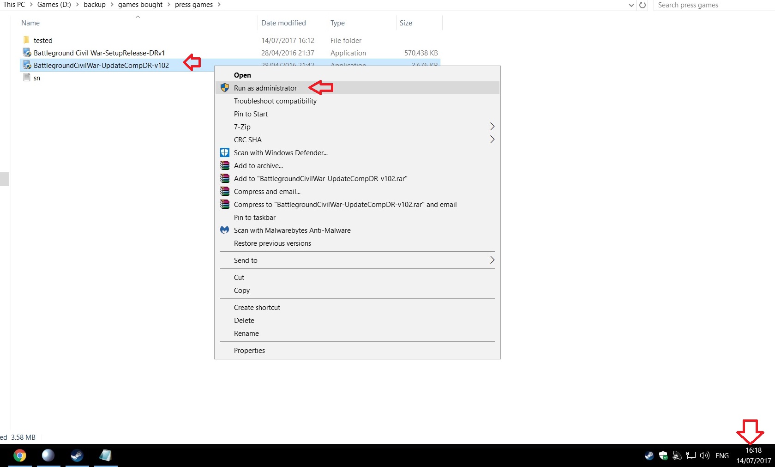Click the Windows Defender scan icon in the menu
Image resolution: width=775 pixels, height=467 pixels.
click(x=225, y=152)
